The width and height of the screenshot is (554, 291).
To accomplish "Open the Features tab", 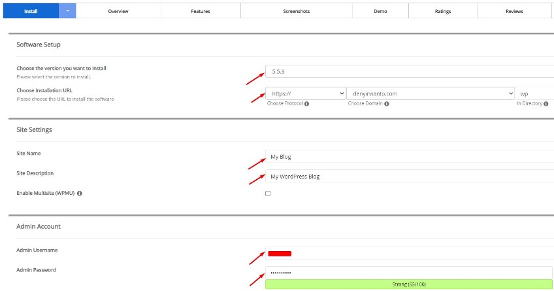I will point(201,11).
